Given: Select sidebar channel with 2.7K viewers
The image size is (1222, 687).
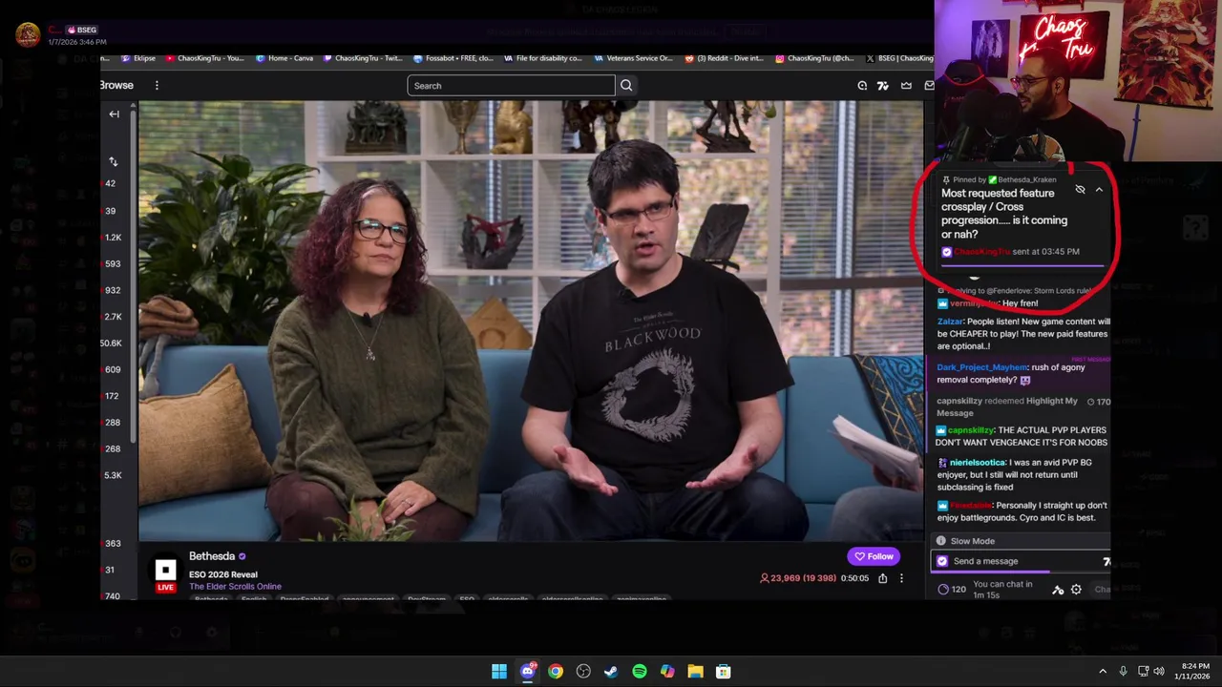Looking at the screenshot, I should [113, 317].
